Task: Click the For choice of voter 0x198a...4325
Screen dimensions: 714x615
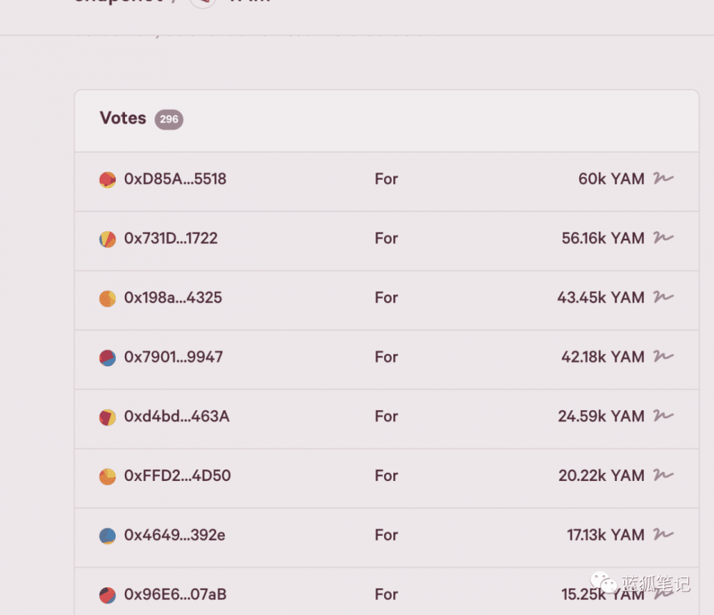Action: click(x=386, y=298)
